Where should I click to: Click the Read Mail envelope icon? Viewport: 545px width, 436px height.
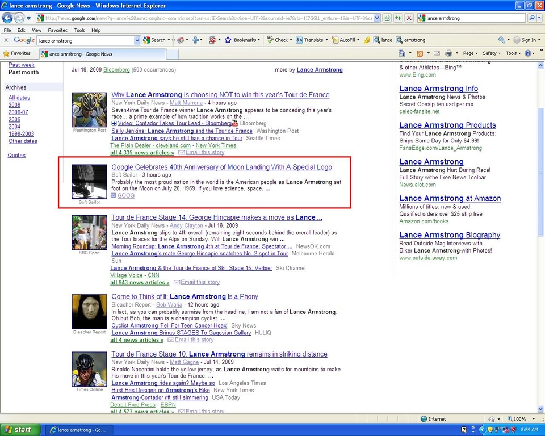437,53
